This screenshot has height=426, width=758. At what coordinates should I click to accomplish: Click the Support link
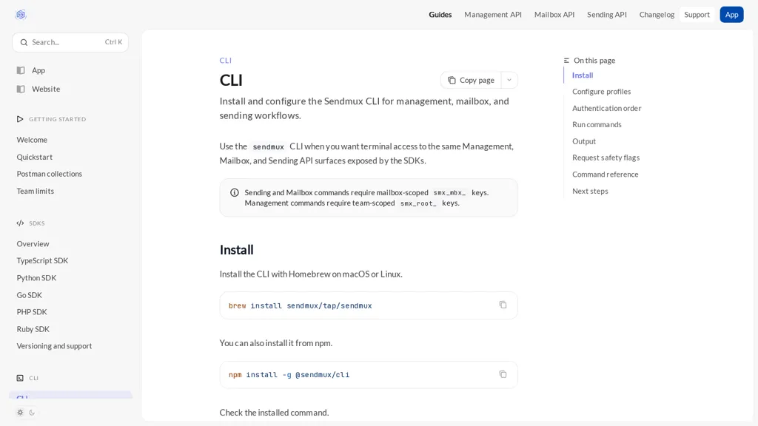(697, 15)
